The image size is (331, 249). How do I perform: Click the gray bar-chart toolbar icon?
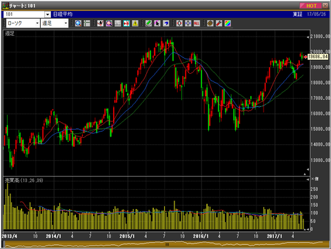(x=118, y=23)
